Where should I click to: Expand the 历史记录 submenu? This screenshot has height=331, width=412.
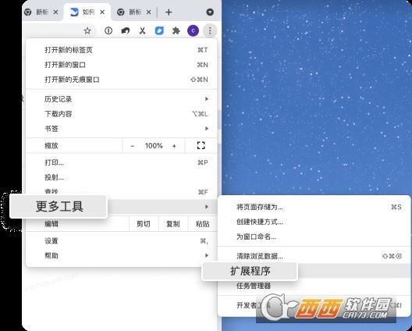[x=122, y=99]
